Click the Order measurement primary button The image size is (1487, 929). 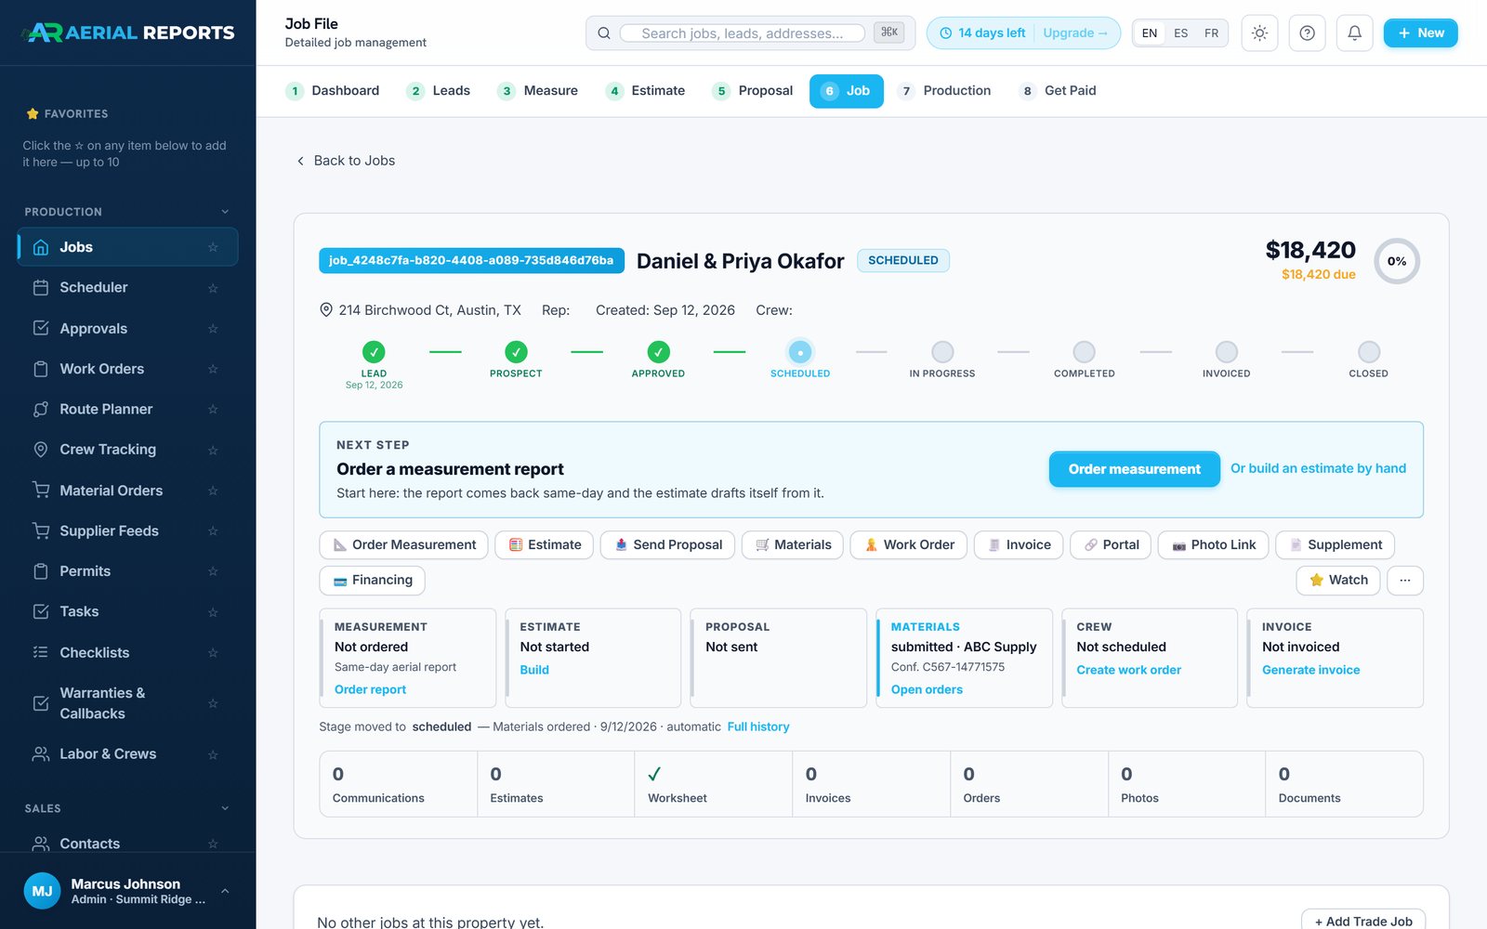tap(1134, 469)
